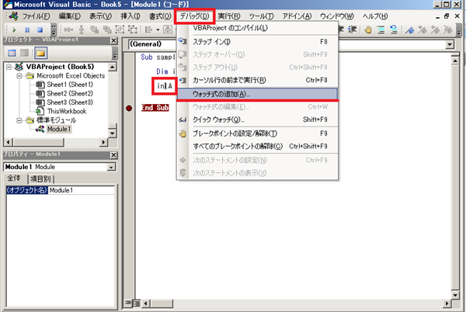Click the View Object icon in project panel

(x=25, y=53)
